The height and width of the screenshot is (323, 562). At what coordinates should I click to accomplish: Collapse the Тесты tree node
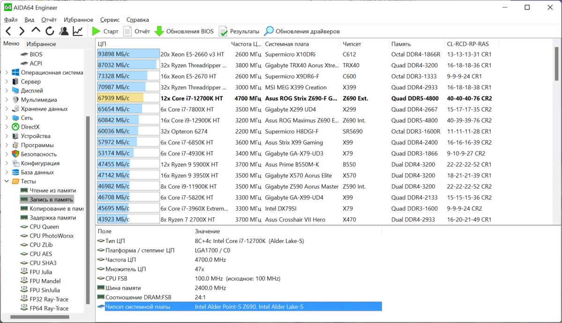(7, 181)
